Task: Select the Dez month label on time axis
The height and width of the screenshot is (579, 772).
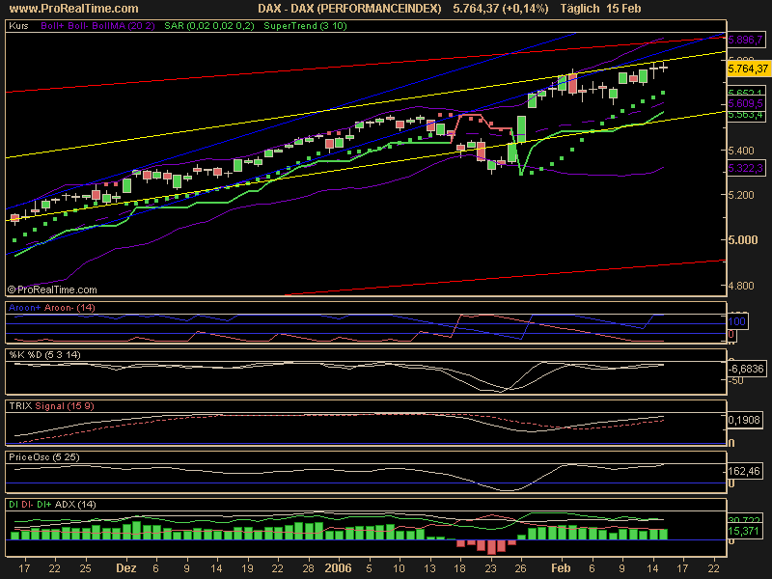Action: tap(126, 568)
